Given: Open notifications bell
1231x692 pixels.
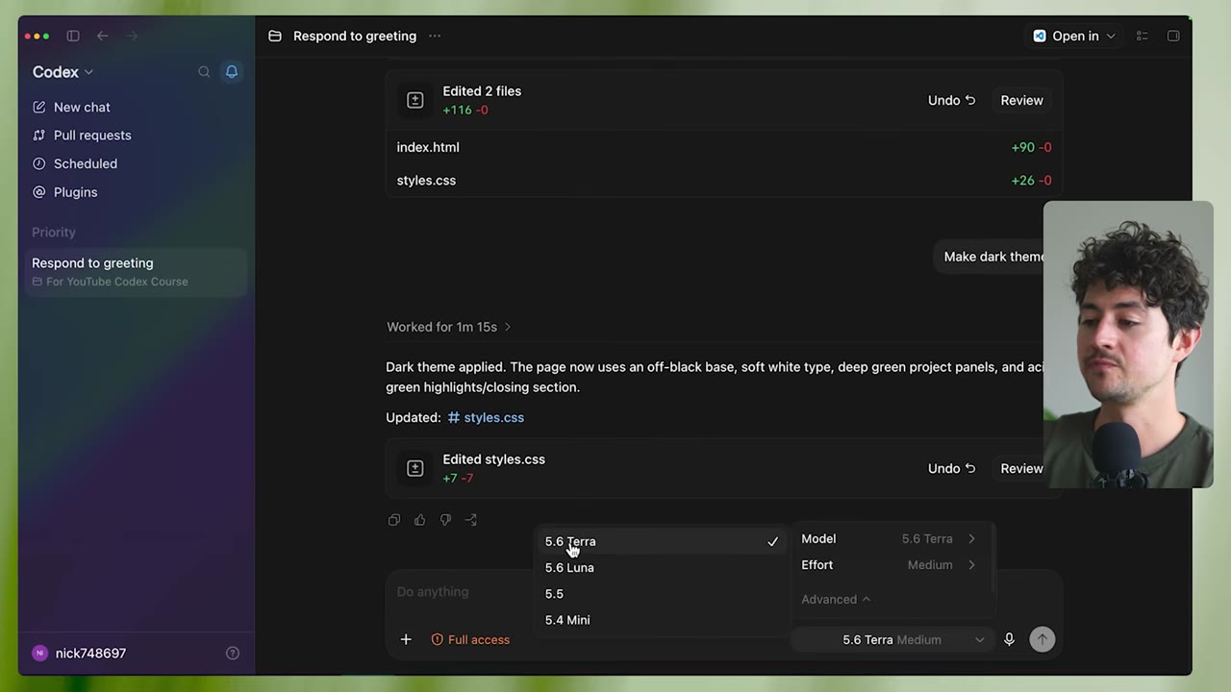Looking at the screenshot, I should 232,72.
